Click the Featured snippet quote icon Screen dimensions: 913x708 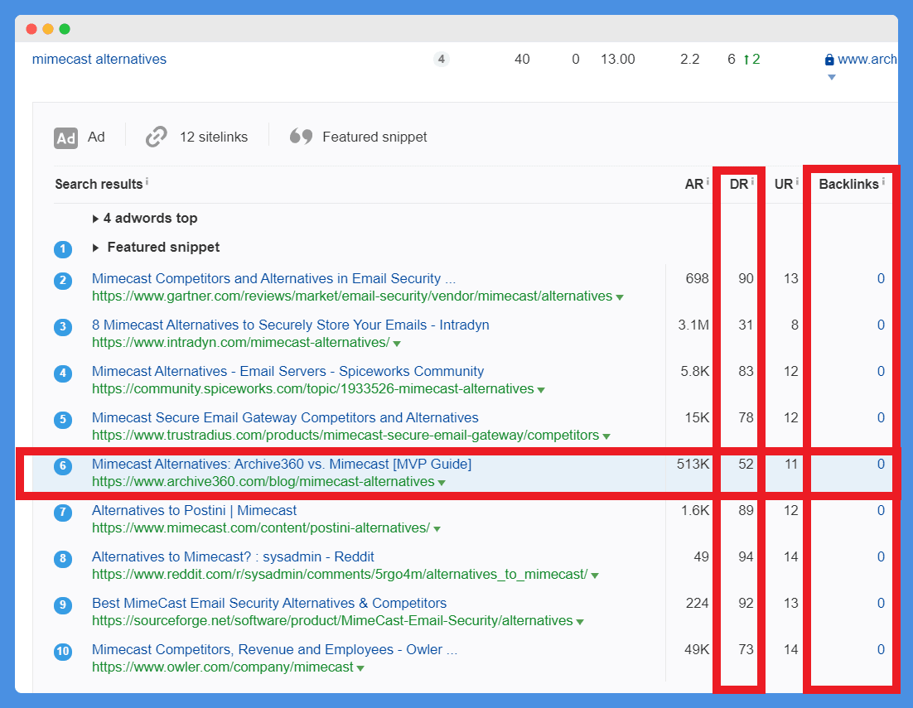[301, 137]
